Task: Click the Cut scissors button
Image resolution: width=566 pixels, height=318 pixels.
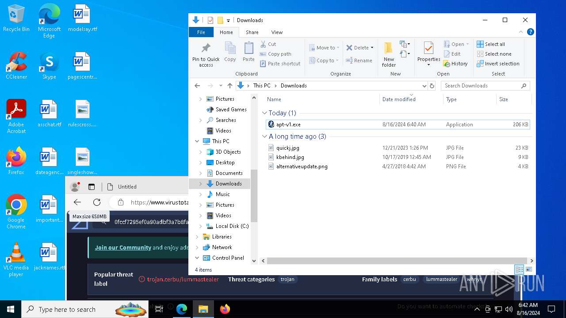Action: point(268,44)
